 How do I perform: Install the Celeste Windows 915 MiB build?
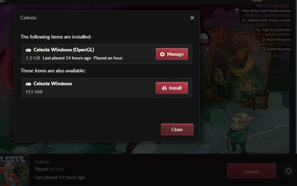(x=172, y=88)
